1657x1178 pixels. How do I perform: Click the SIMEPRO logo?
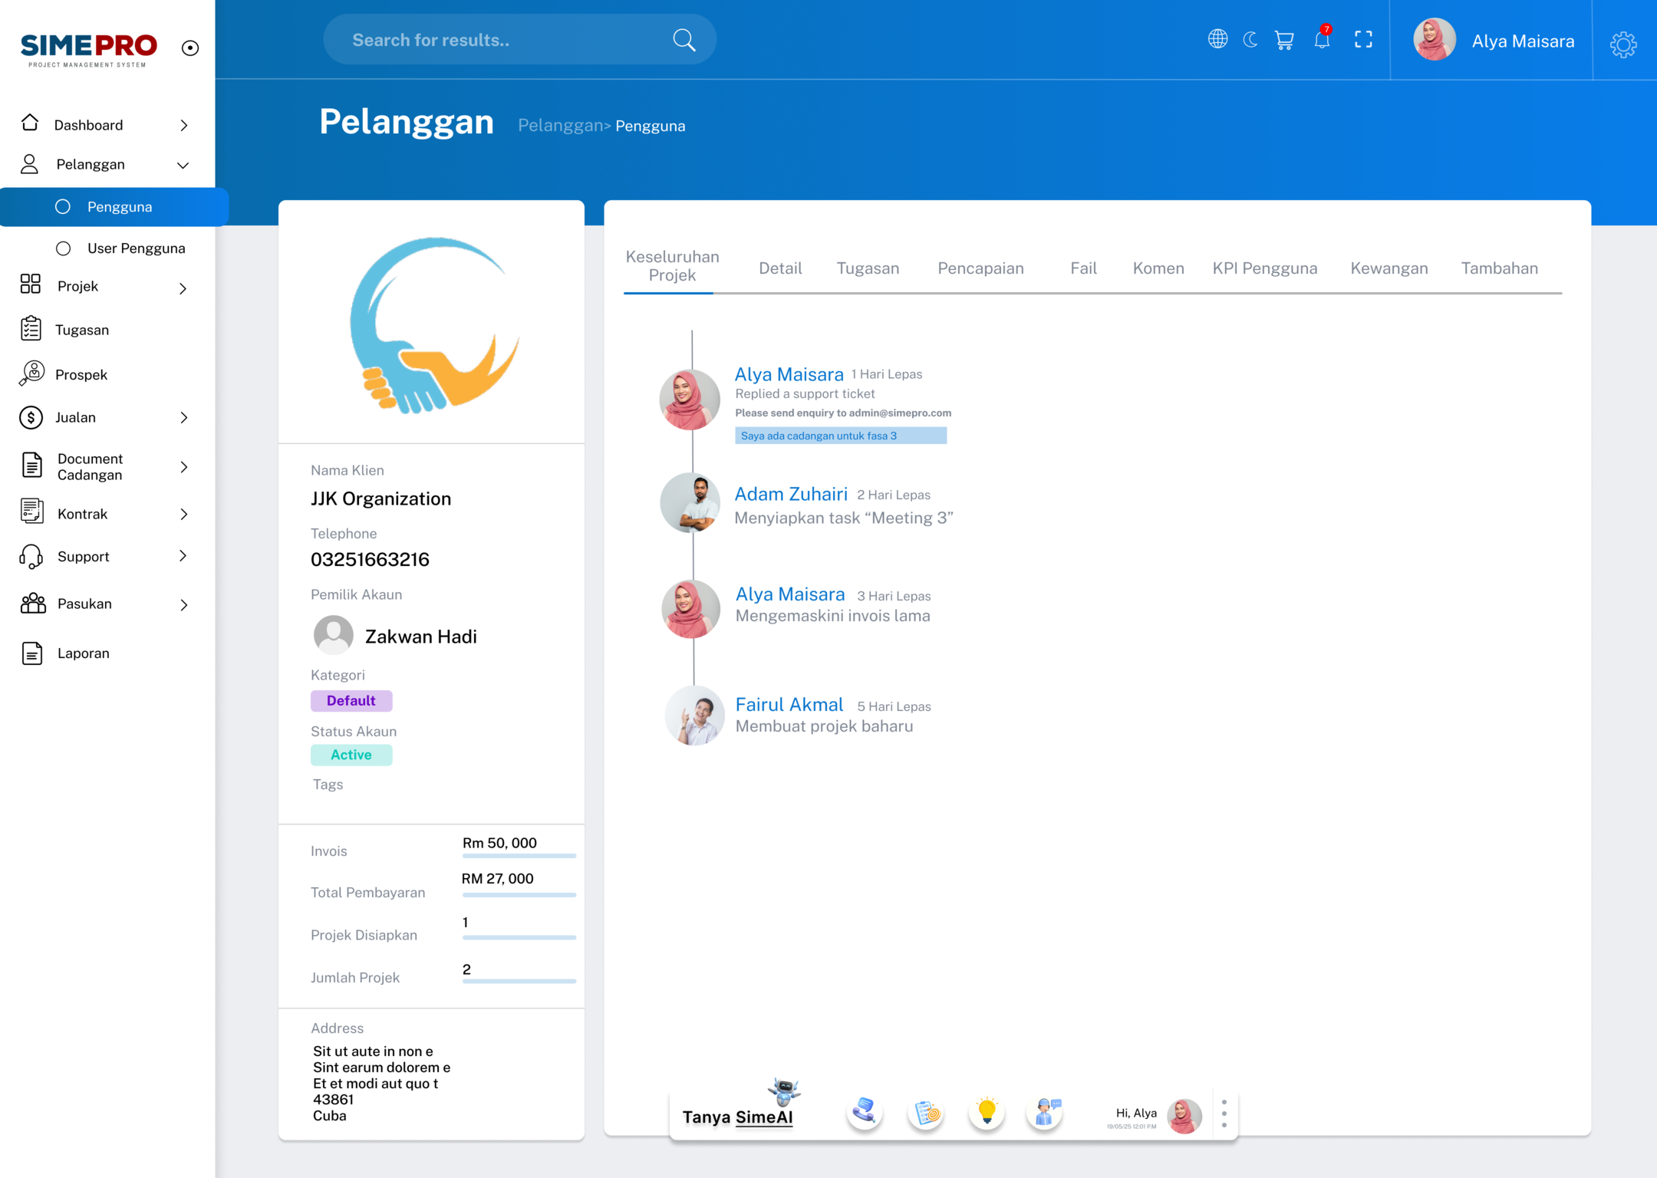[x=88, y=50]
